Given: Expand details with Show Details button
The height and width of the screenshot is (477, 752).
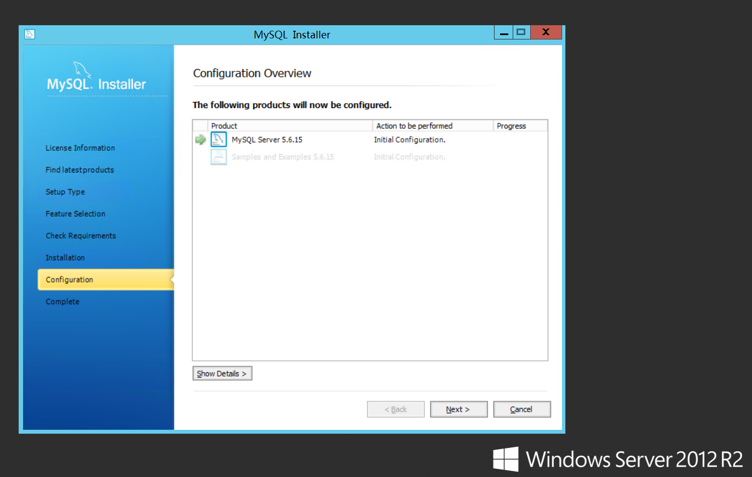Looking at the screenshot, I should tap(222, 373).
